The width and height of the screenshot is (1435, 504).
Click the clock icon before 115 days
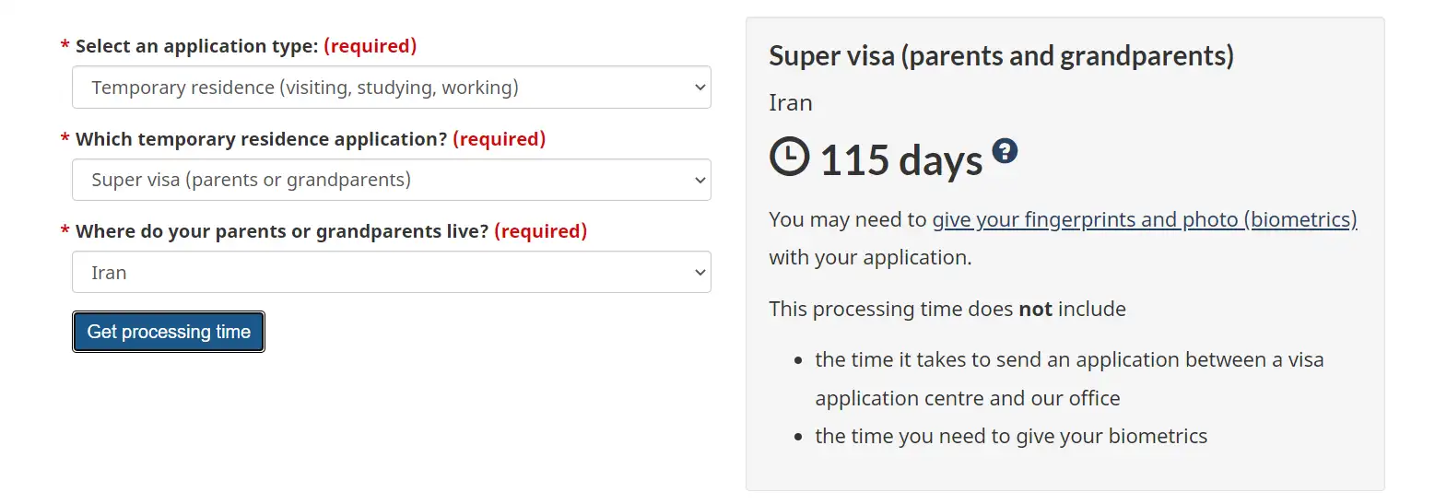click(789, 158)
